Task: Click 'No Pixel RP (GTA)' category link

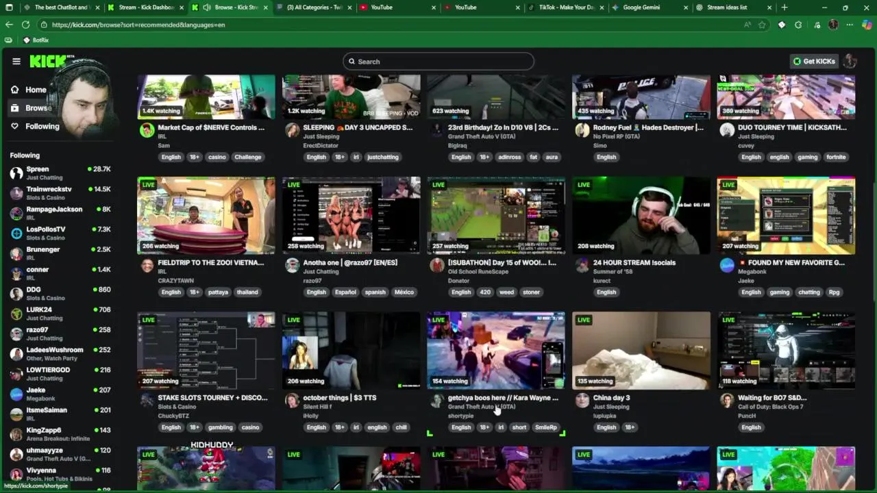Action: (x=617, y=137)
